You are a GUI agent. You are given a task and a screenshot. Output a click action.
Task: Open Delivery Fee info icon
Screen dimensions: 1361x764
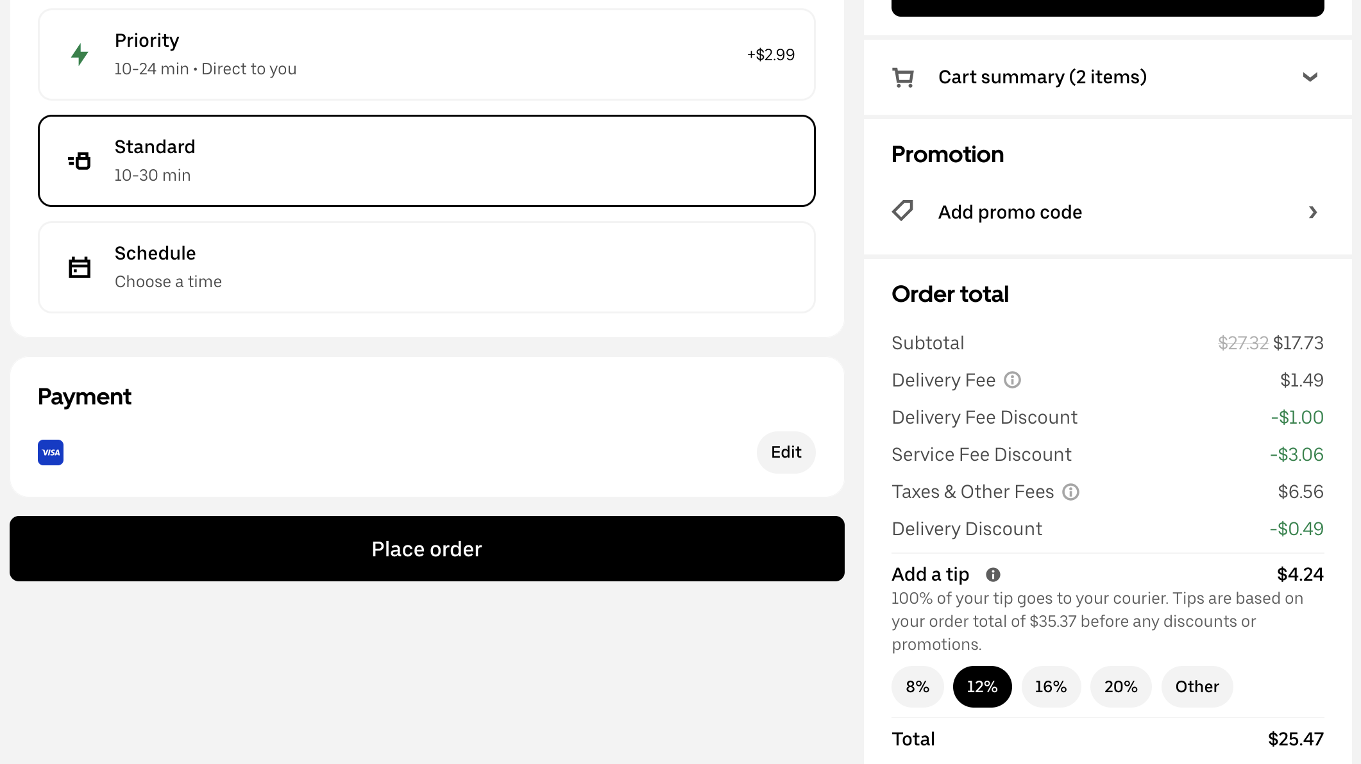pyautogui.click(x=1012, y=380)
